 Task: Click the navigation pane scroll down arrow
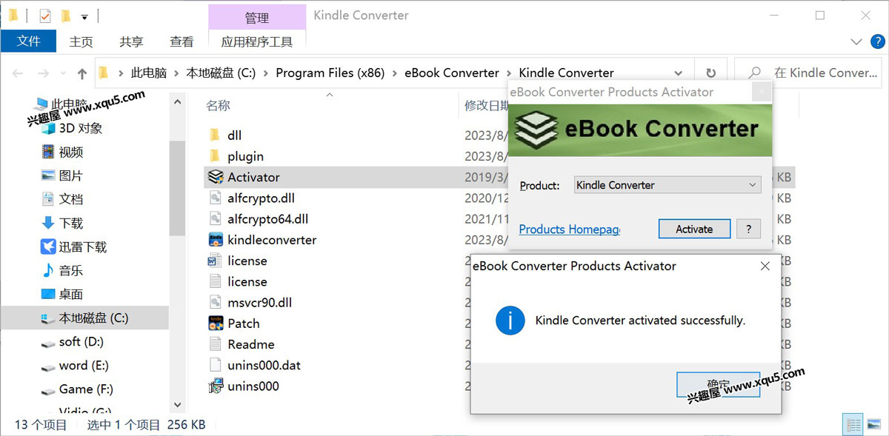[177, 405]
